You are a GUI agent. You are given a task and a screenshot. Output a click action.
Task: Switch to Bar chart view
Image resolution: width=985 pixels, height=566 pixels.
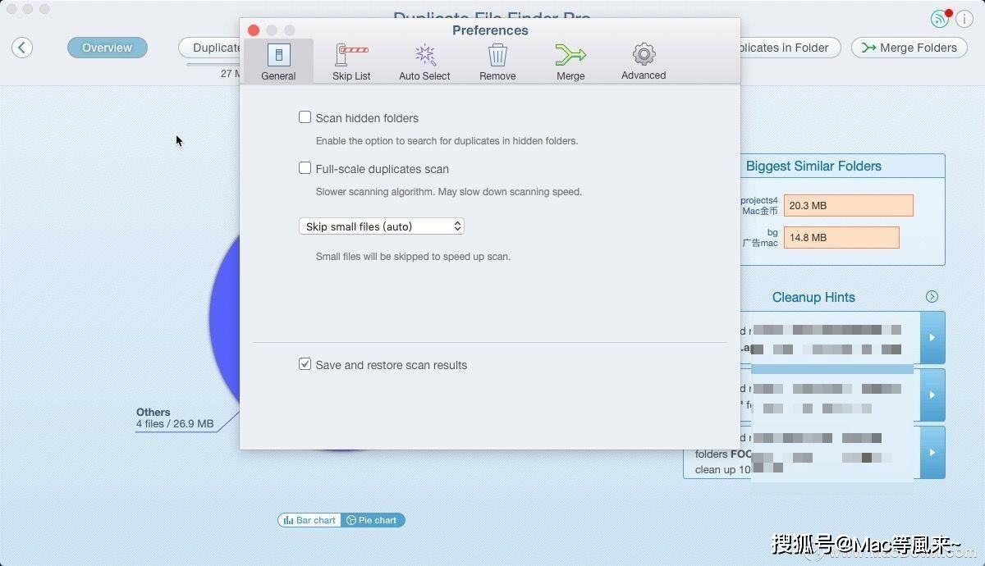[309, 520]
